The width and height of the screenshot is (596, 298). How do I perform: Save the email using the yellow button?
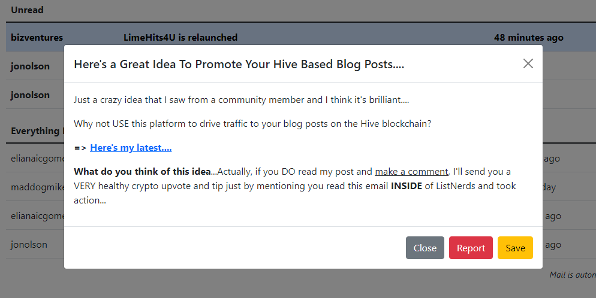tap(516, 248)
